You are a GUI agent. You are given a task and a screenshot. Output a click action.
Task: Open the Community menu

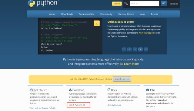pyautogui.click(x=106, y=14)
